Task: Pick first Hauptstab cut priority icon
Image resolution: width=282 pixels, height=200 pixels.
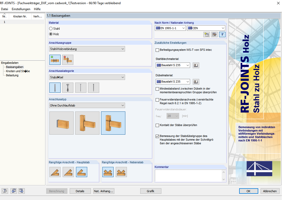Action: pos(55,172)
